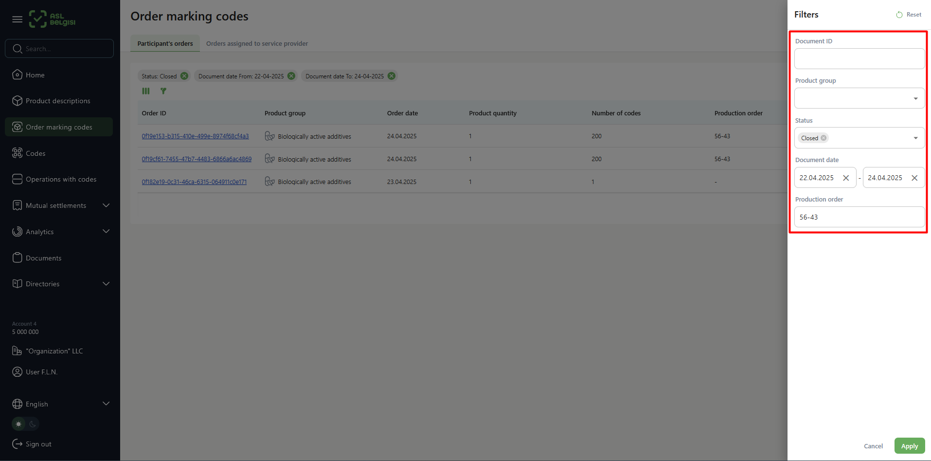Screen dimensions: 931x461
Task: Go to Home menu item
Action: (x=59, y=74)
